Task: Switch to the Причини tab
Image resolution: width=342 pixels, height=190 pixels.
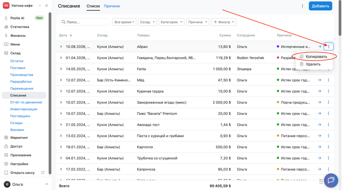Action: 112,6
